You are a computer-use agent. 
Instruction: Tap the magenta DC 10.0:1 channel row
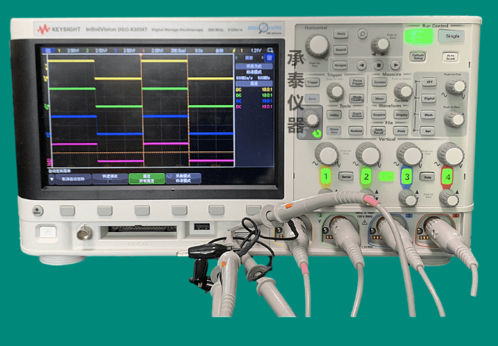click(254, 107)
